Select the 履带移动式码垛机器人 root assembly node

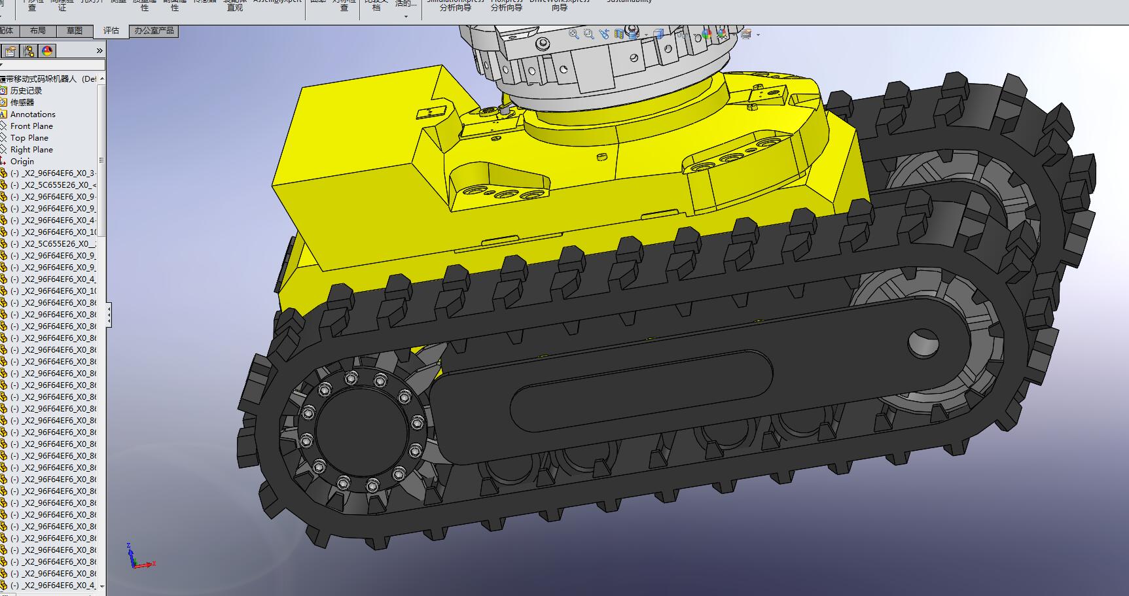tap(48, 79)
